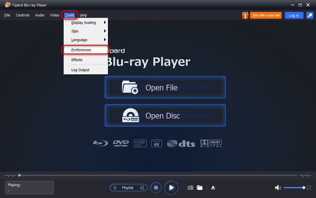Open the Audio menu
316x198 pixels.
click(x=40, y=15)
